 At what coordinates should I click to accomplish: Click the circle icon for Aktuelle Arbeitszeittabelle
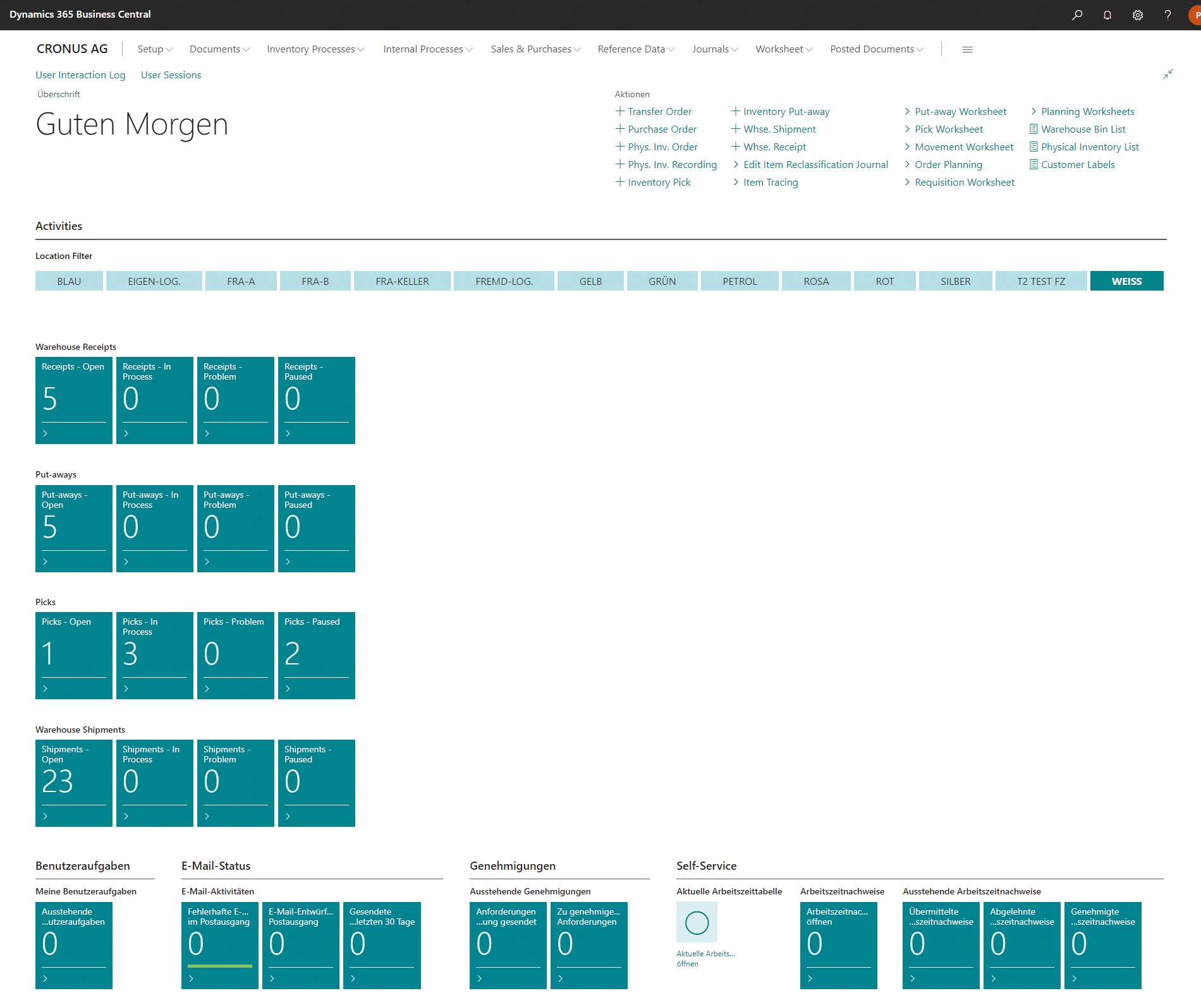(697, 923)
